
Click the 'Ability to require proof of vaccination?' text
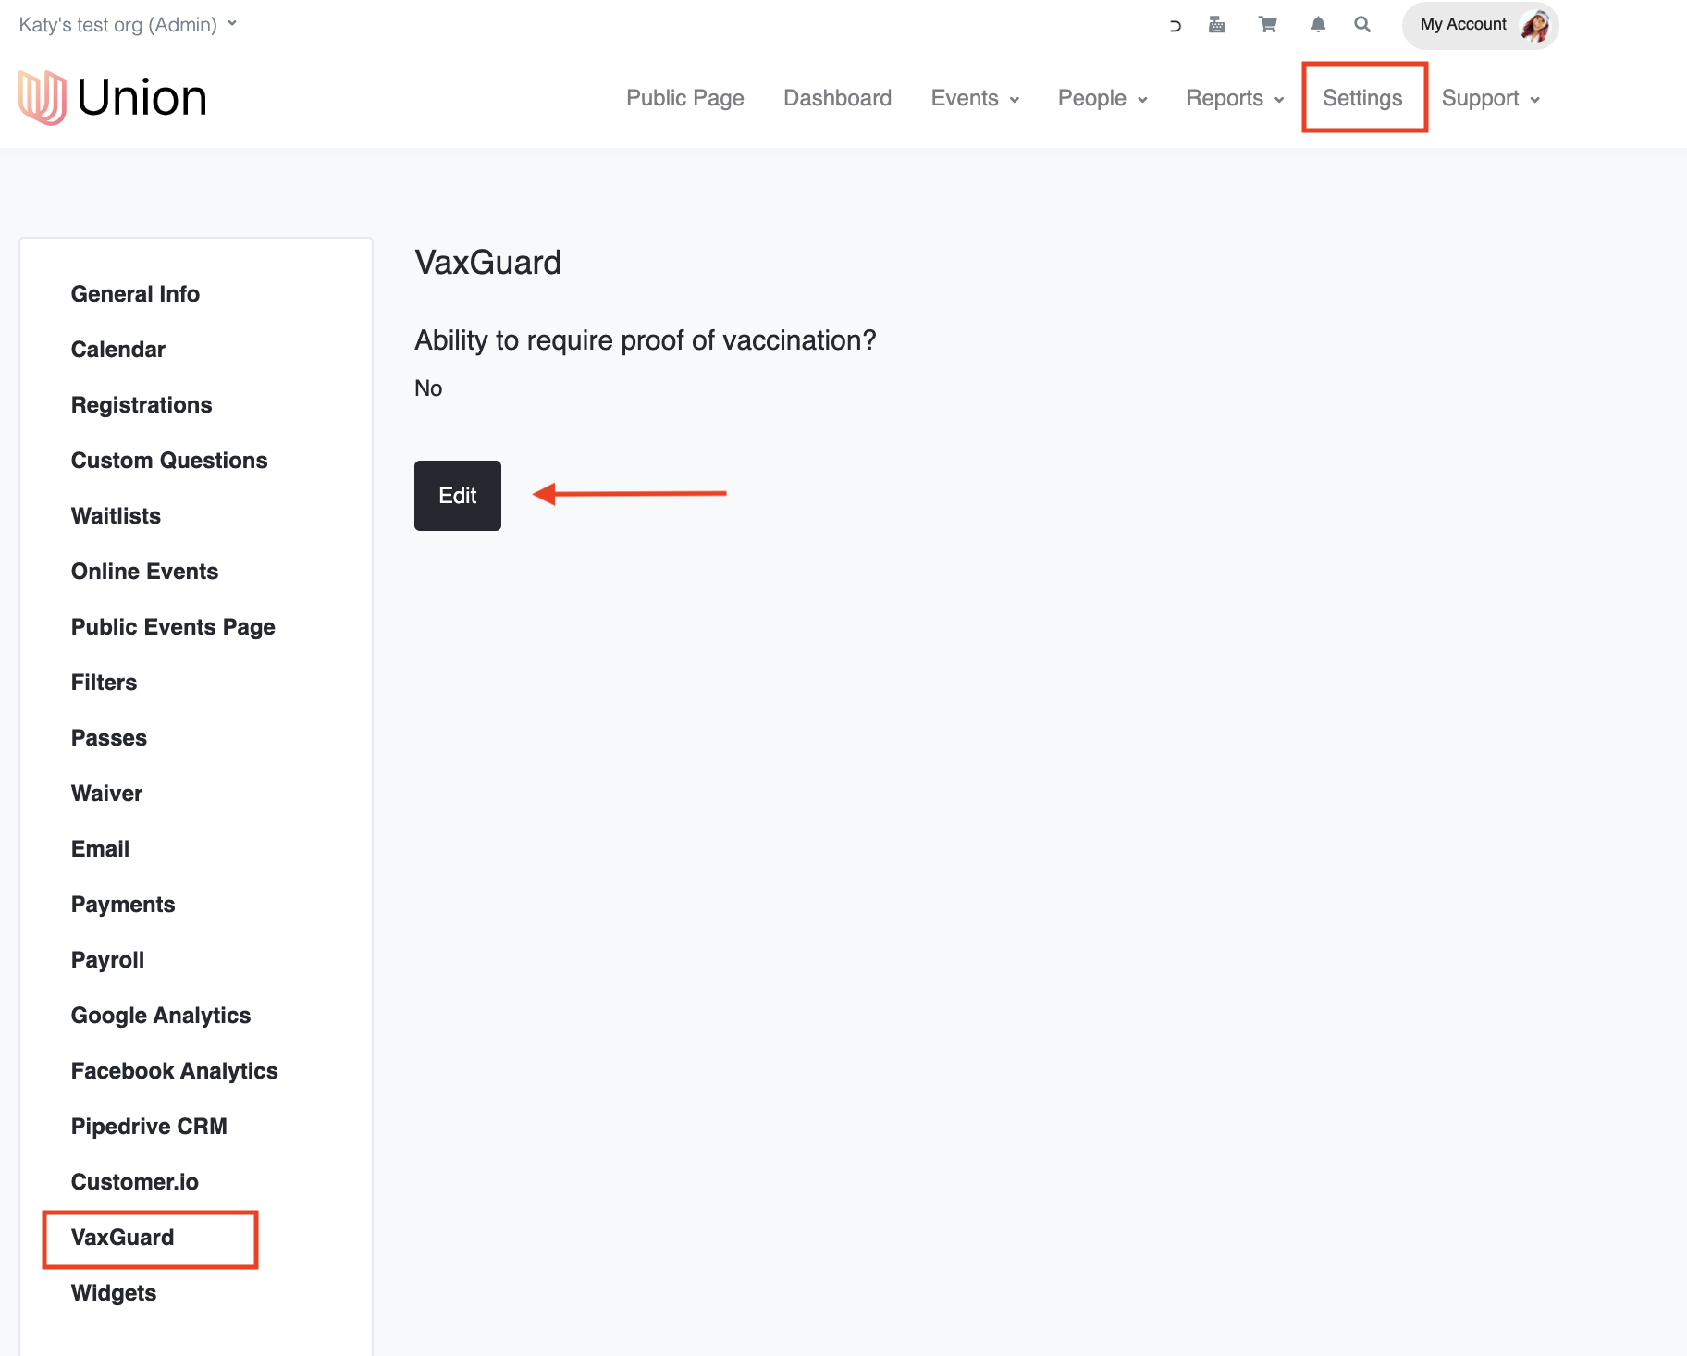point(646,340)
